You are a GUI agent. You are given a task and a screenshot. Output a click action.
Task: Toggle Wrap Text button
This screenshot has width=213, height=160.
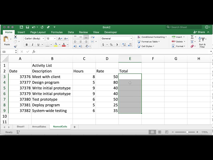click(x=93, y=37)
